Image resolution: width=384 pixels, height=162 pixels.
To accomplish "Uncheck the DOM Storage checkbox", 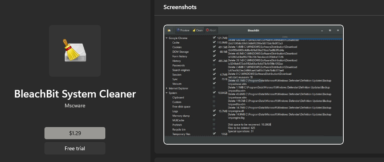I will [214, 51].
